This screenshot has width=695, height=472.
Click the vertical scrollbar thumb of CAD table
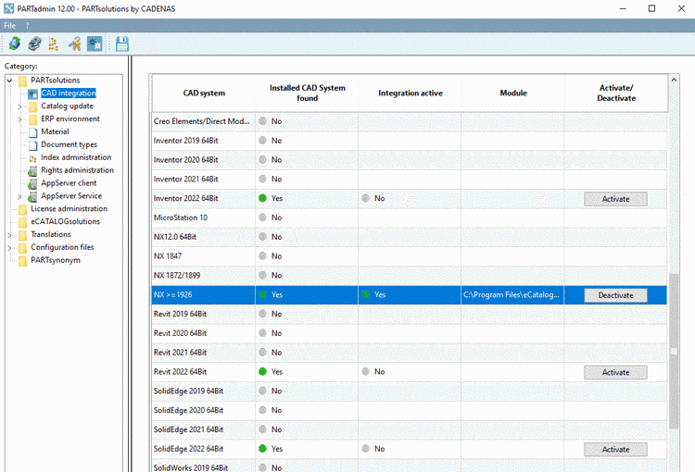click(x=674, y=351)
